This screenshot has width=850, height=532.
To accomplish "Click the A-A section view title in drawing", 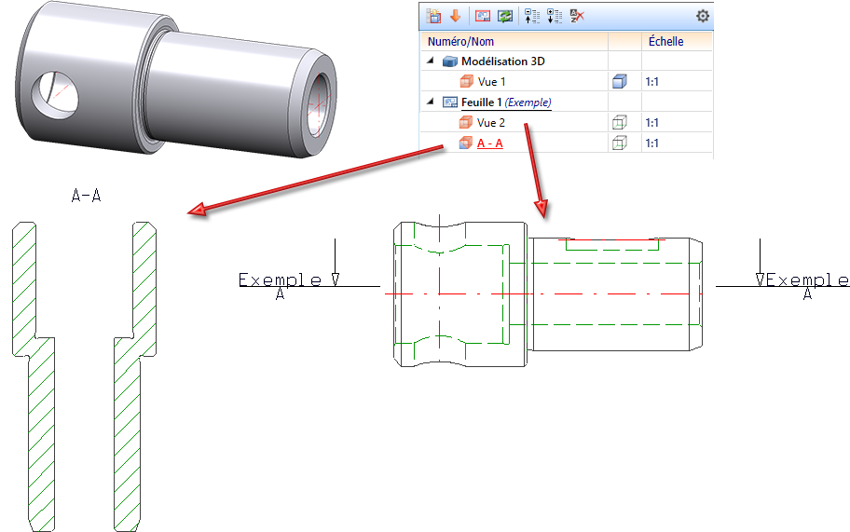I will (86, 195).
